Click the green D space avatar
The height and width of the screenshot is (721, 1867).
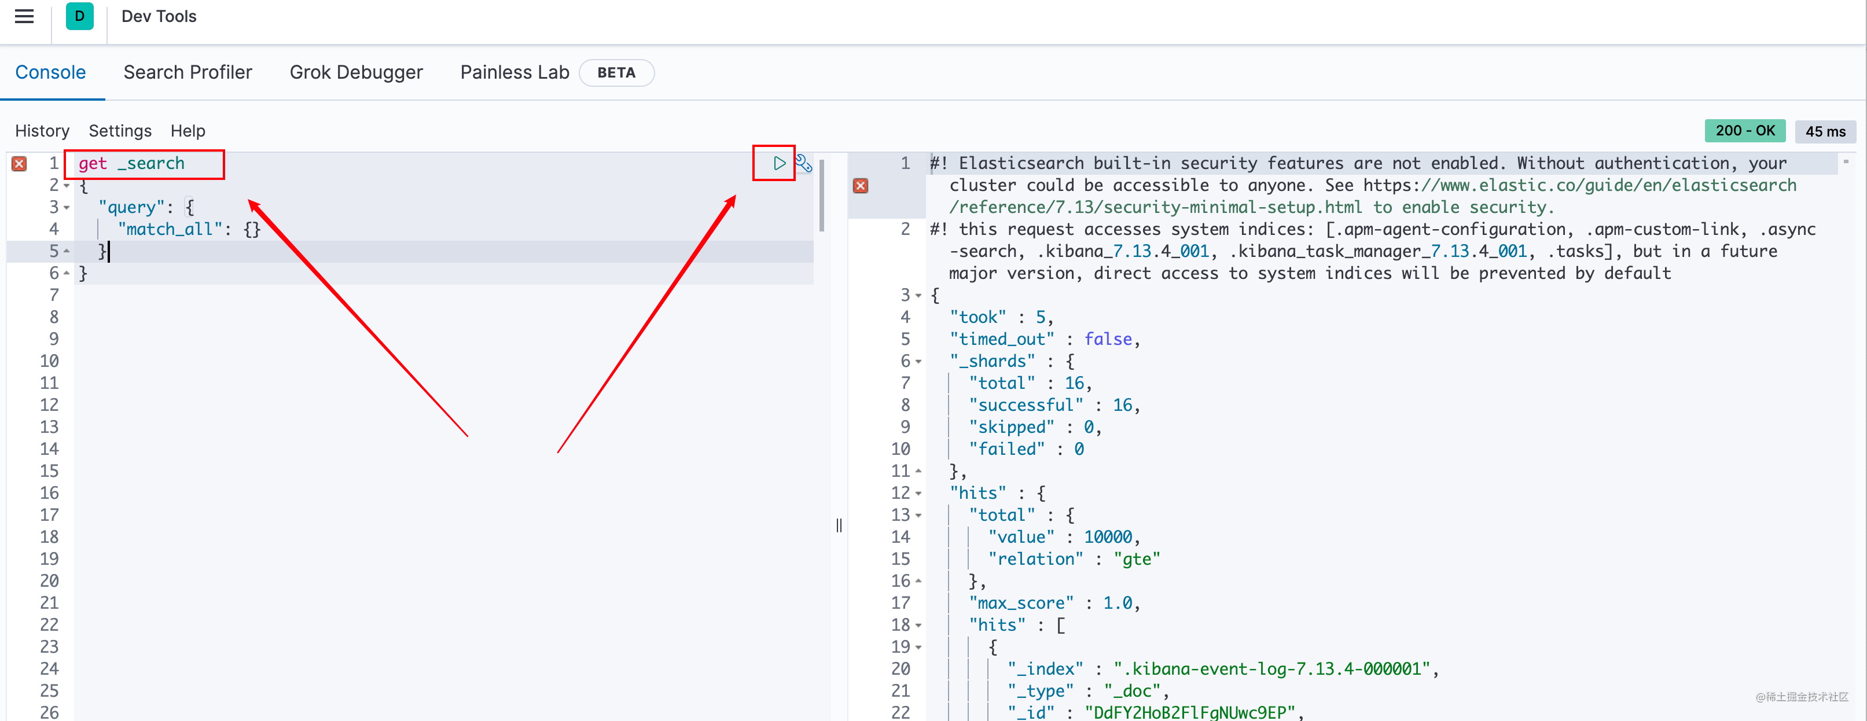pos(79,16)
